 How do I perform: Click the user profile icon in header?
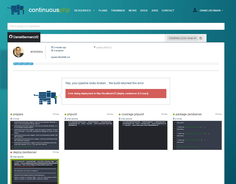tap(195, 10)
